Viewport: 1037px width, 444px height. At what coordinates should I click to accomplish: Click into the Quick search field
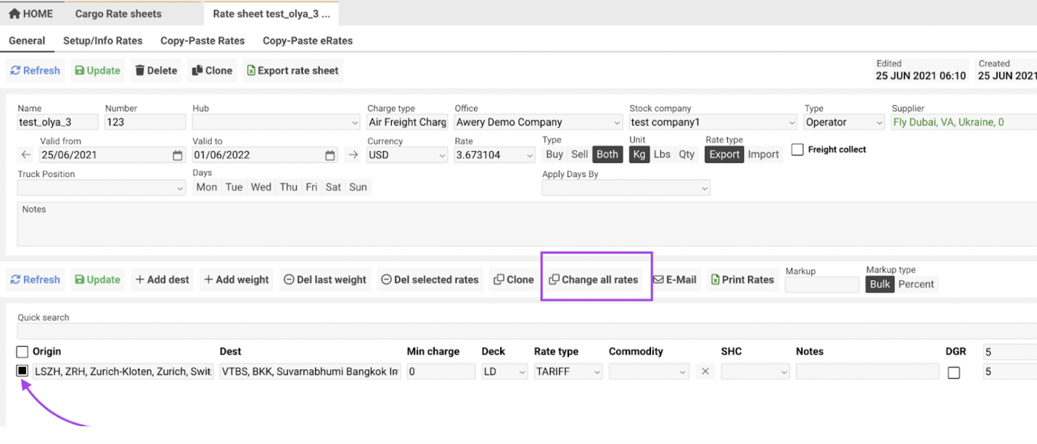coord(508,331)
